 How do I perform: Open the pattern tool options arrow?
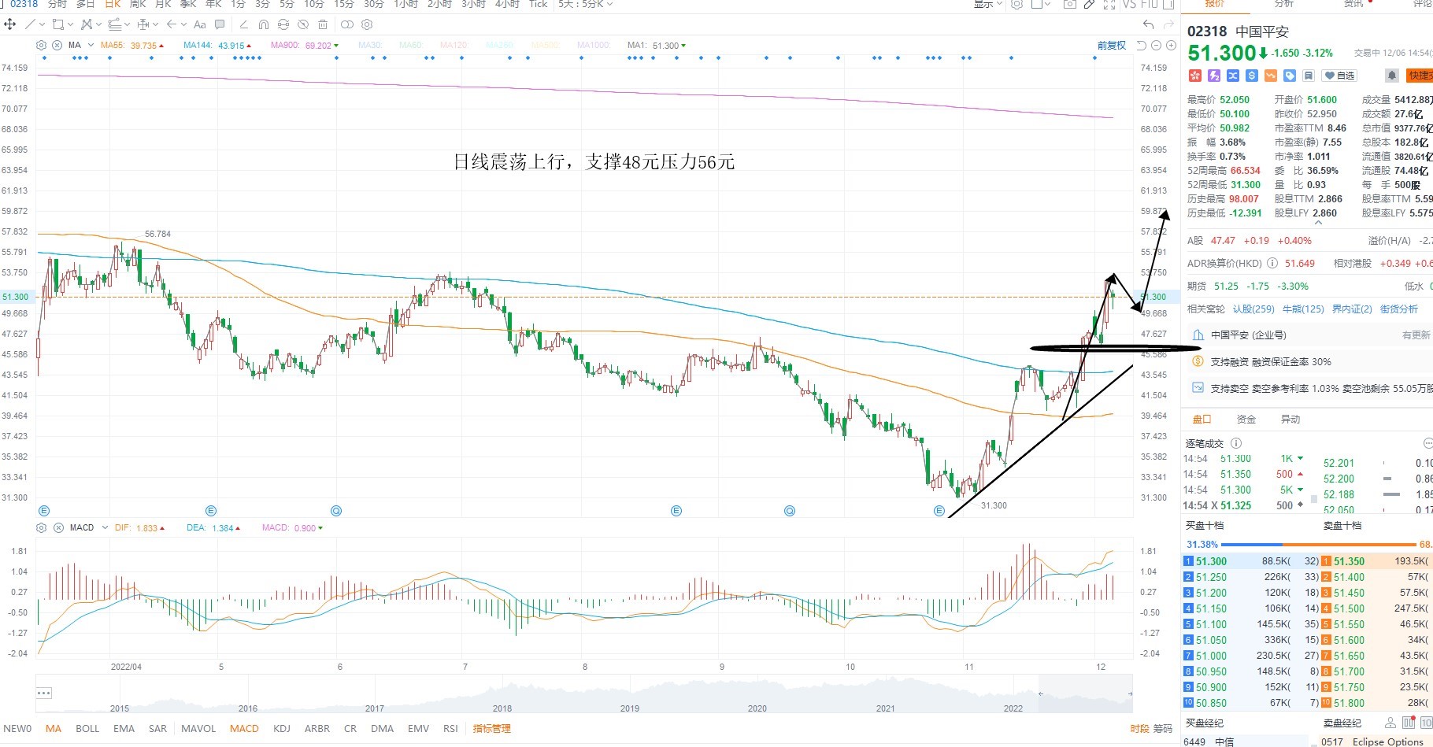click(98, 24)
